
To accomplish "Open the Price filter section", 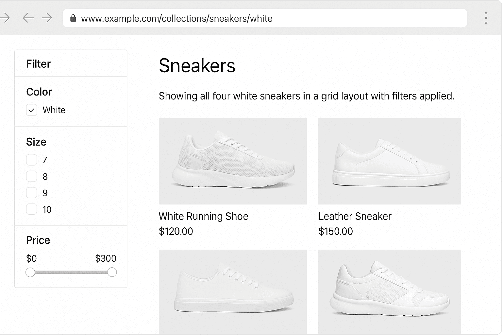I will tap(38, 240).
